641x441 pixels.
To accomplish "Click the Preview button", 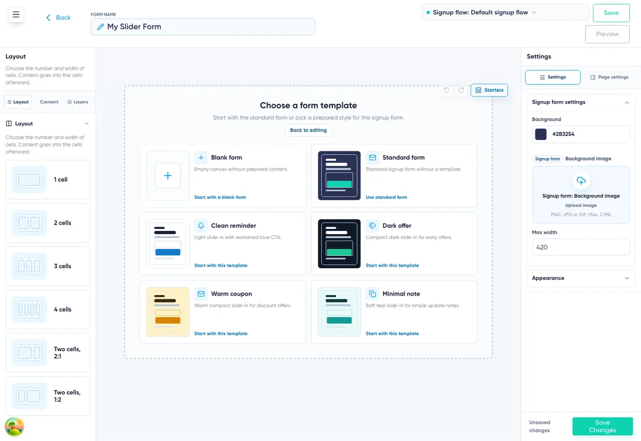I will [x=607, y=34].
